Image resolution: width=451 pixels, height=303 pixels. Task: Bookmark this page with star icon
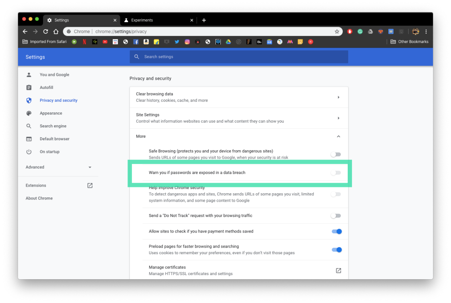click(x=337, y=31)
